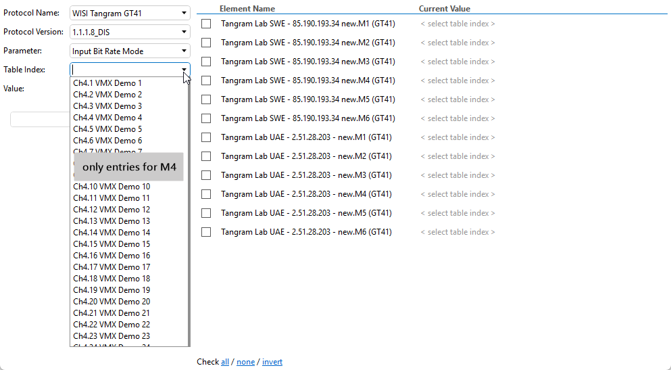Choose Ch4.16 VMX Demo 16 option
Screen dimensions: 671x370
click(111, 256)
